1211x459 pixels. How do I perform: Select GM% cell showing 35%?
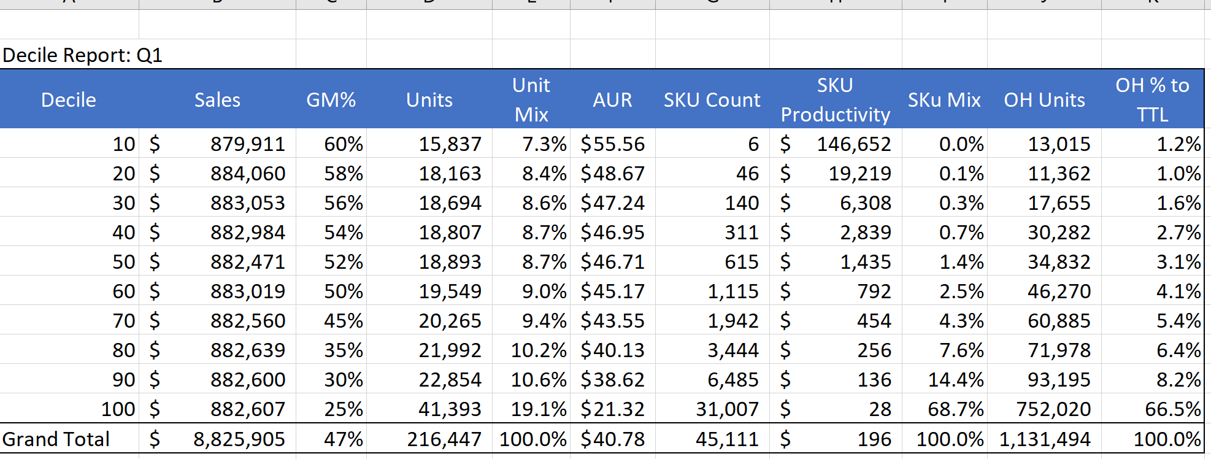(331, 350)
